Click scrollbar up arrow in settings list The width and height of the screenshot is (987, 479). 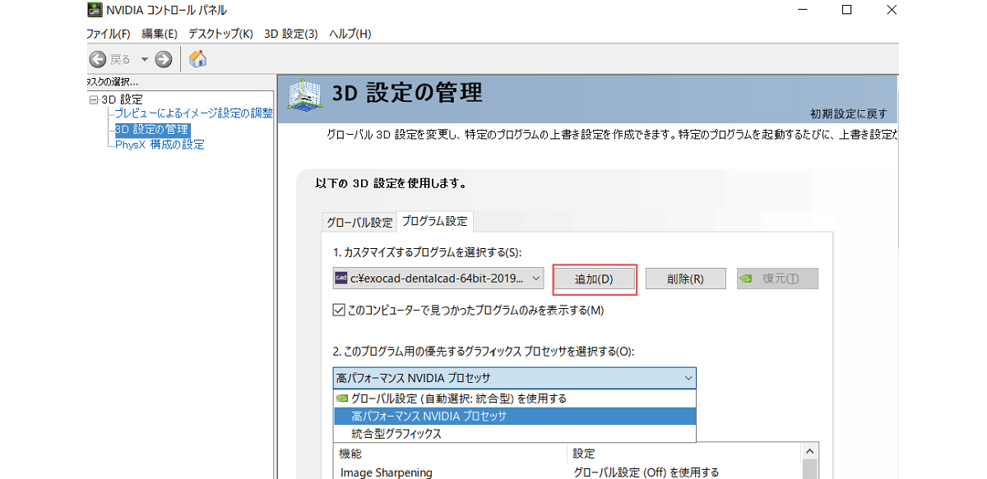coord(809,452)
